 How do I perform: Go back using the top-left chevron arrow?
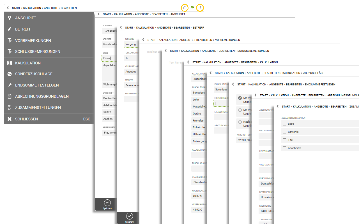coord(8,8)
